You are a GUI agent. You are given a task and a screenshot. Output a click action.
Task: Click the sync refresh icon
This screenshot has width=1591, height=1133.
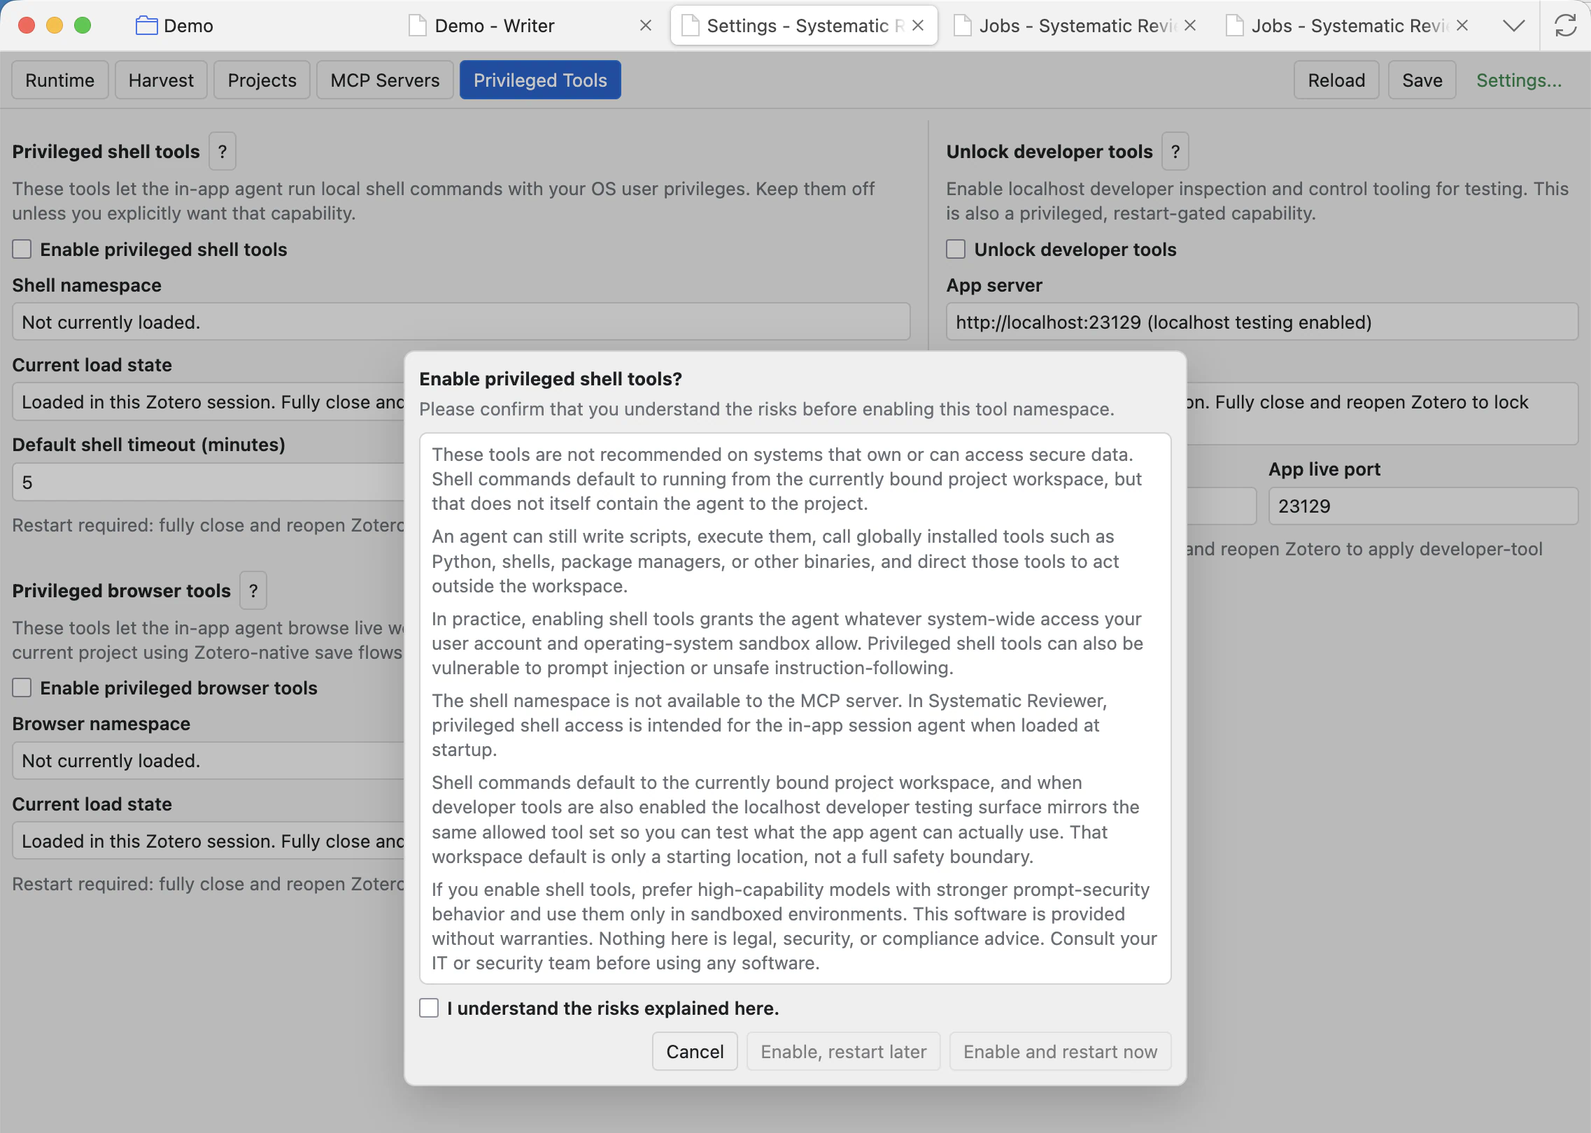tap(1565, 26)
